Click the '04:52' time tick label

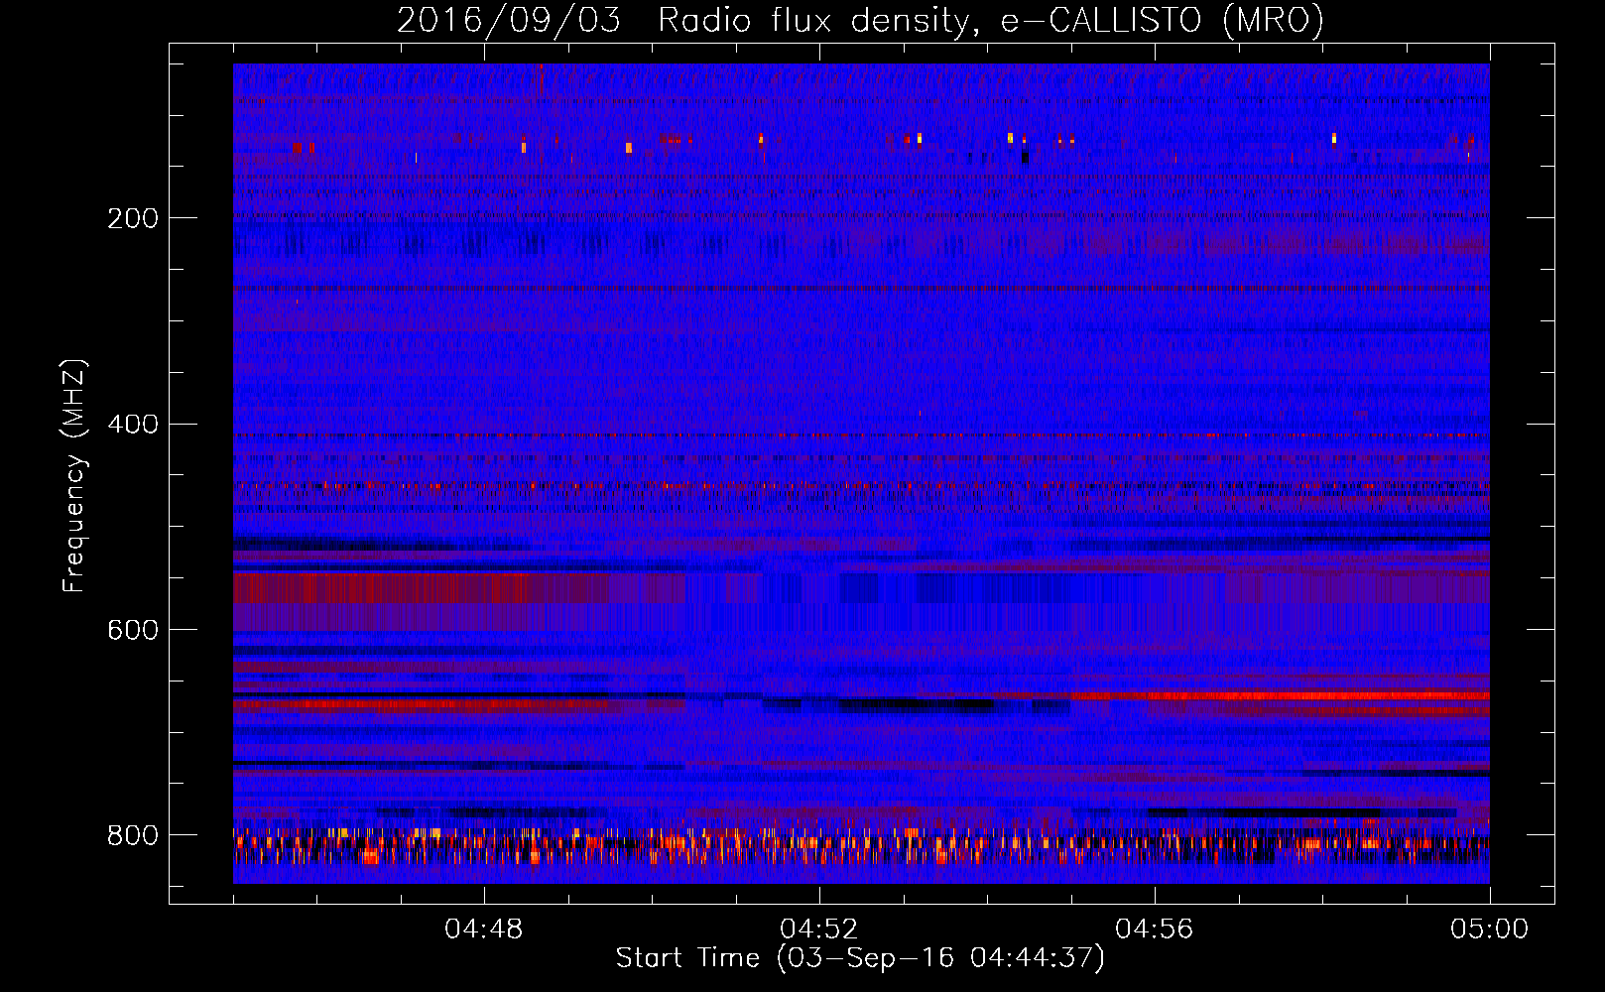[x=819, y=930]
